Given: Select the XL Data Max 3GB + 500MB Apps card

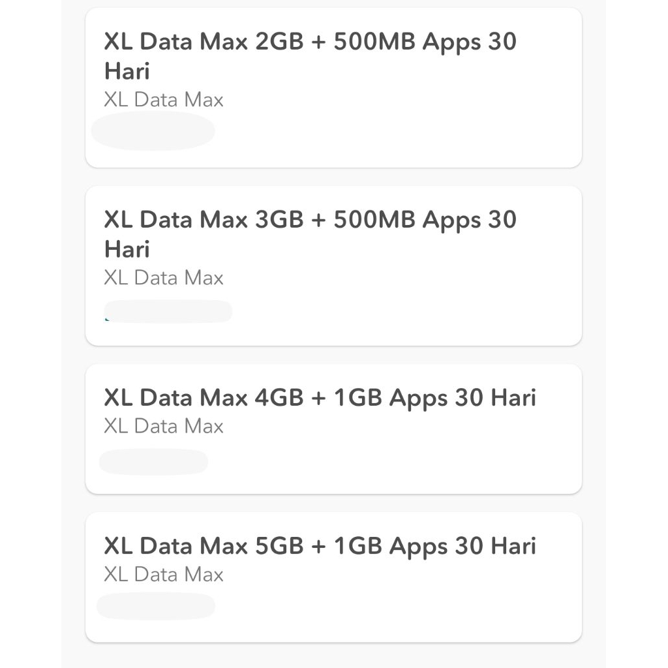Looking at the screenshot, I should coord(334,264).
